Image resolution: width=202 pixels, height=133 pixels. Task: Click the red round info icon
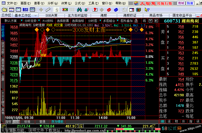pos(109,10)
